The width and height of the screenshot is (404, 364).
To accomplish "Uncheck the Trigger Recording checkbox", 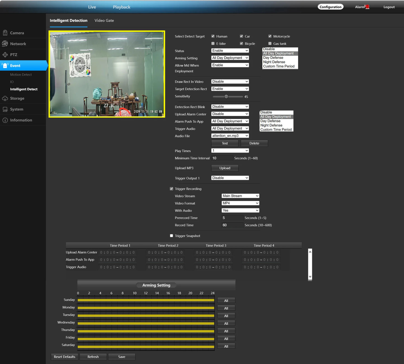I will pos(172,189).
